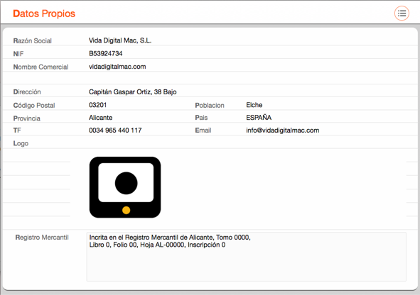Select the Datos Propios title
420x295 pixels.
coord(44,13)
